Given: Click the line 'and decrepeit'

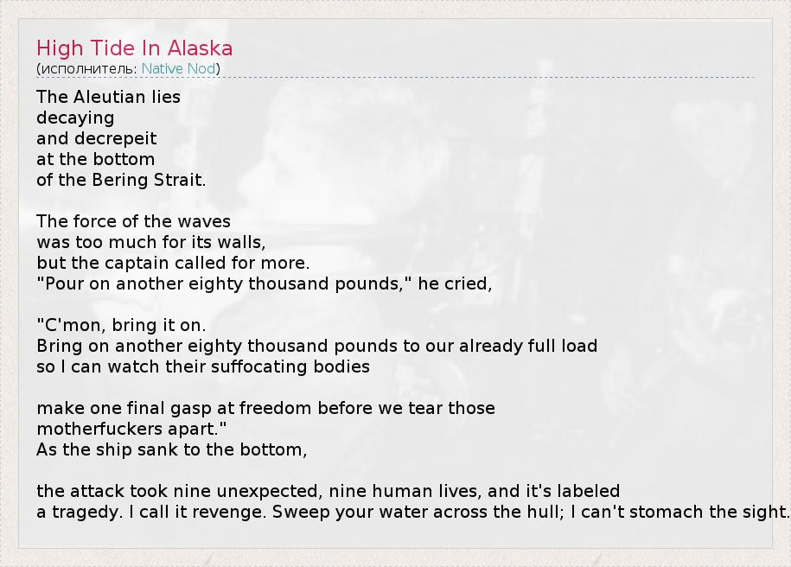Looking at the screenshot, I should [96, 138].
